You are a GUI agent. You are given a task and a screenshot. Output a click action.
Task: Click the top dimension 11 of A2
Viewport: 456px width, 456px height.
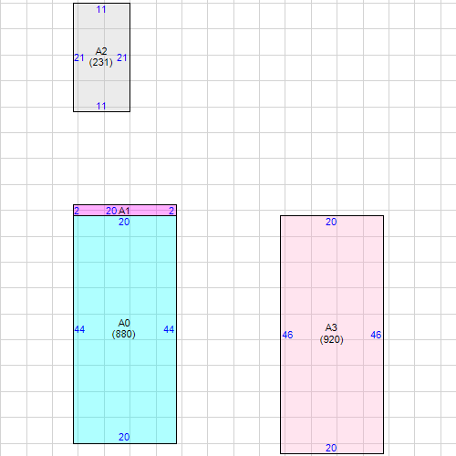coord(101,10)
